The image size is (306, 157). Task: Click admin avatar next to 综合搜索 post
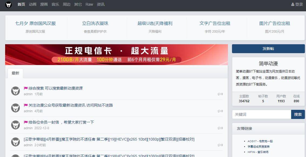coord(15,91)
